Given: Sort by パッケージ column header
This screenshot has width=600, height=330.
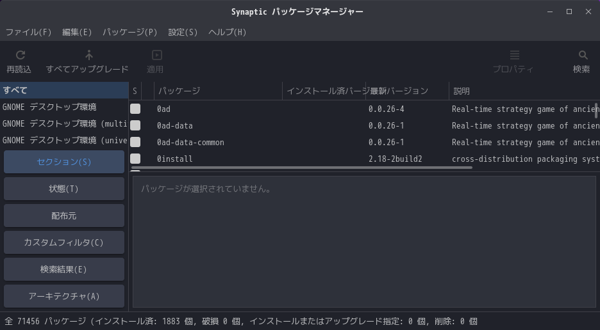Looking at the screenshot, I should click(218, 91).
